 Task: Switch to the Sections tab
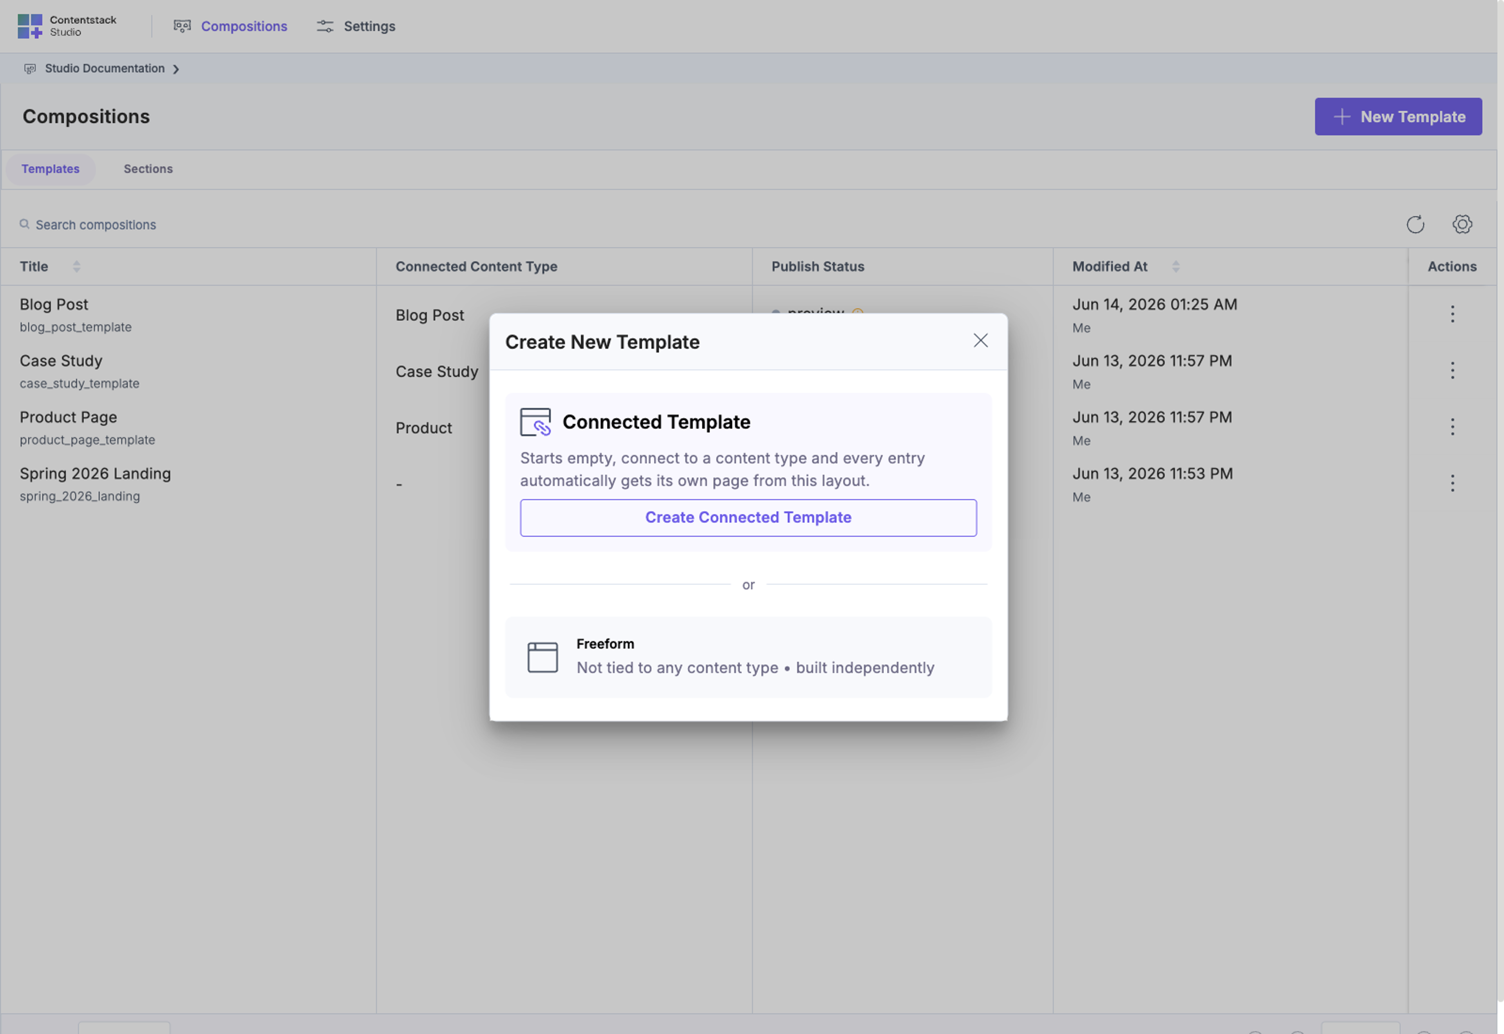pyautogui.click(x=148, y=169)
